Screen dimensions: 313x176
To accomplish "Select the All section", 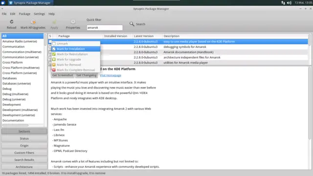I will 22,36.
